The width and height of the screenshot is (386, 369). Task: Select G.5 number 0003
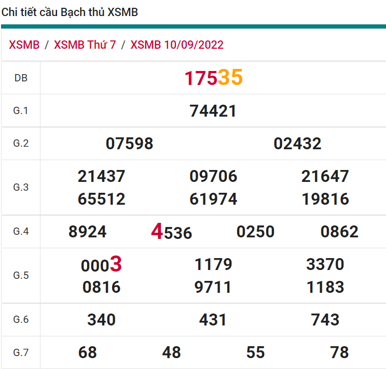click(x=101, y=265)
